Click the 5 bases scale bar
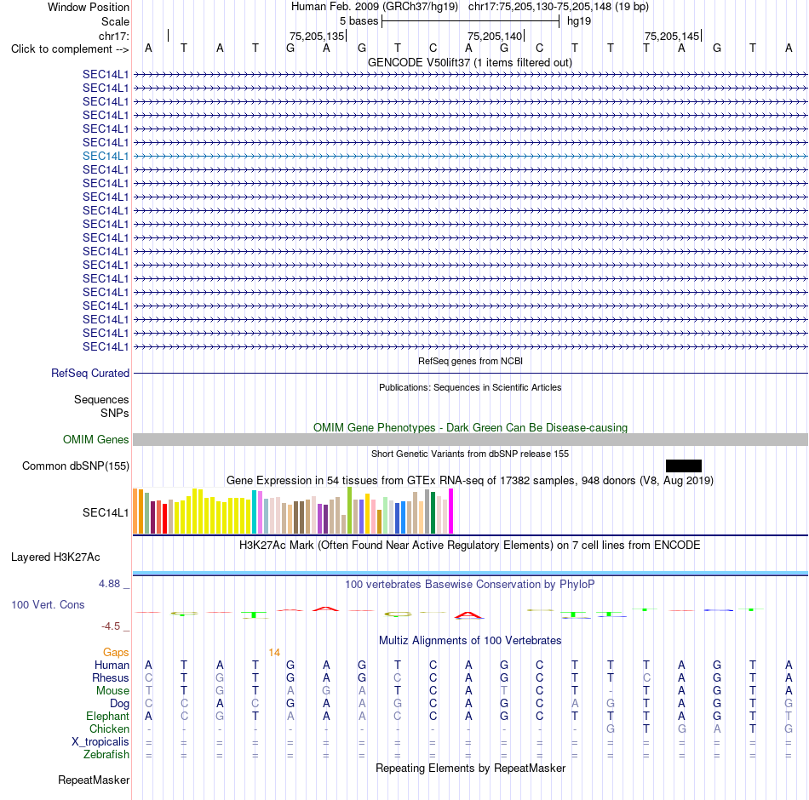Viewport: 809px width, 800px height. [470, 21]
